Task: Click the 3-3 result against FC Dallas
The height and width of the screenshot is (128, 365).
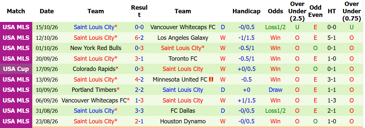Action: coord(139,111)
